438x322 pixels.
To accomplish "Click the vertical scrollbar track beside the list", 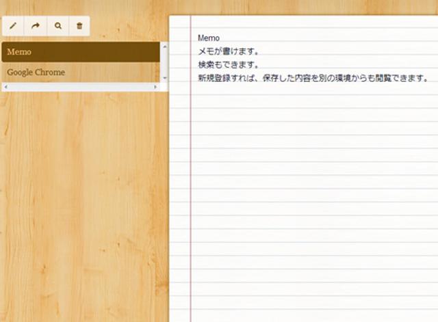I will tap(164, 63).
